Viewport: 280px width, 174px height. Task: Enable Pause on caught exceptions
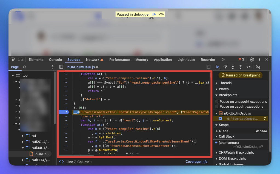(x=216, y=107)
